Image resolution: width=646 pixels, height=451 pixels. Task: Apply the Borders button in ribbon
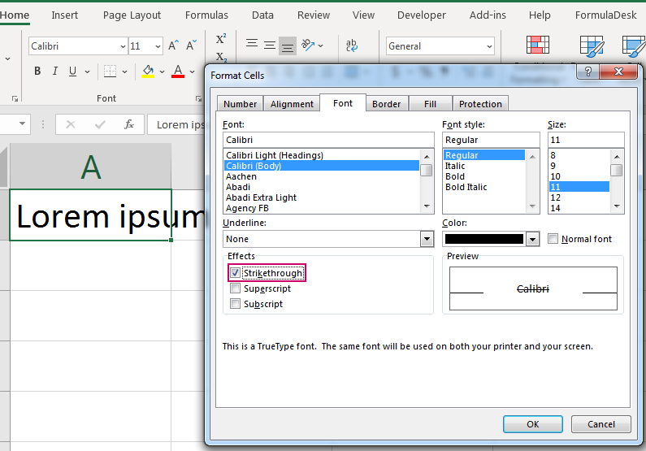110,72
